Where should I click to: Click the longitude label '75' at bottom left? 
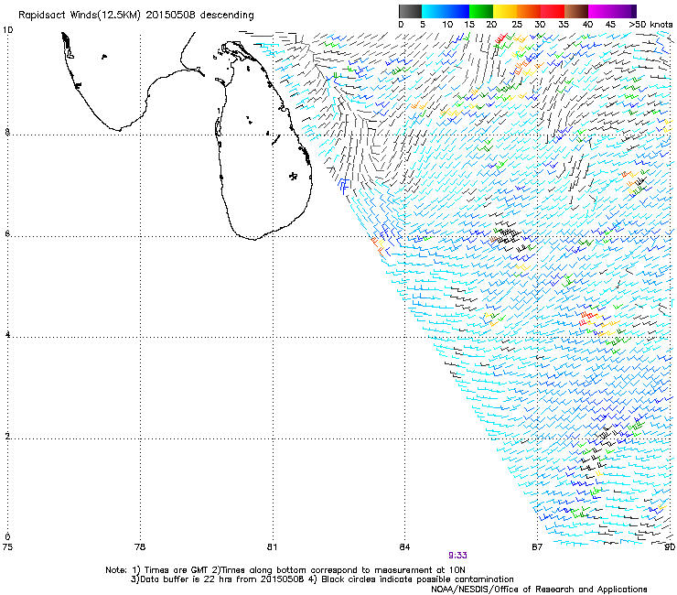[7, 547]
